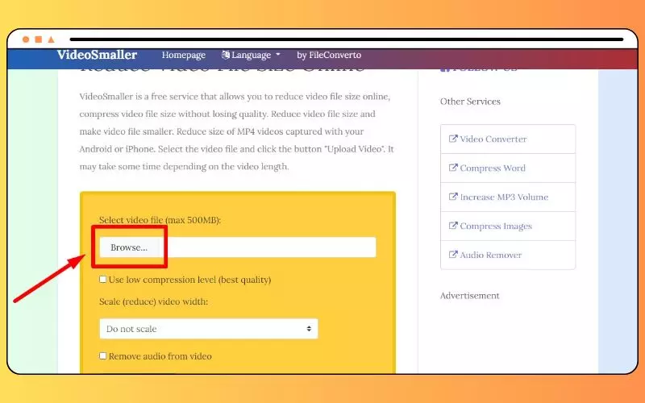Open the Increase MP3 Volume link
645x403 pixels.
[504, 197]
